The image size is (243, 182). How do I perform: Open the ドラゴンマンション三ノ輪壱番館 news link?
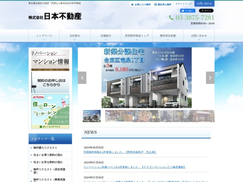point(135,167)
